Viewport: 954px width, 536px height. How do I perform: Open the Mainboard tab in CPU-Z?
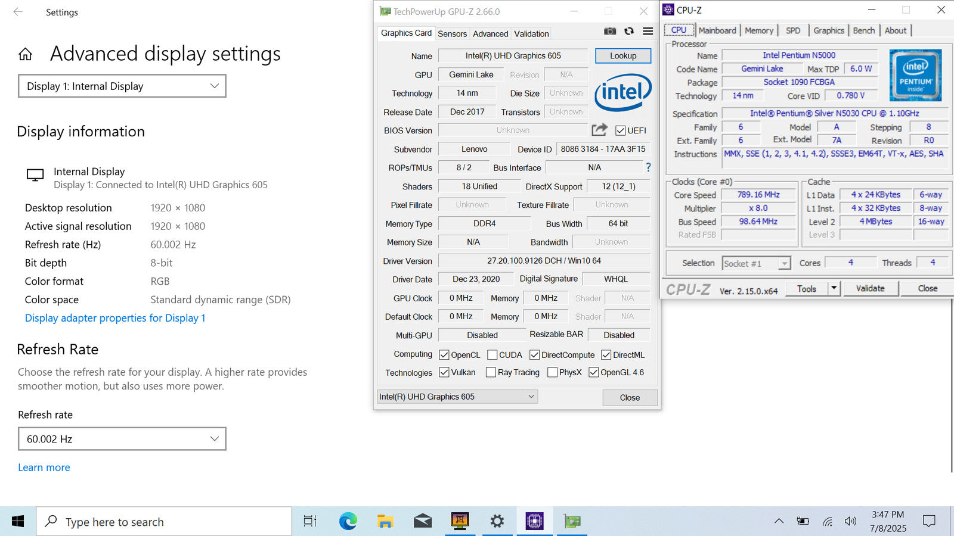[717, 30]
